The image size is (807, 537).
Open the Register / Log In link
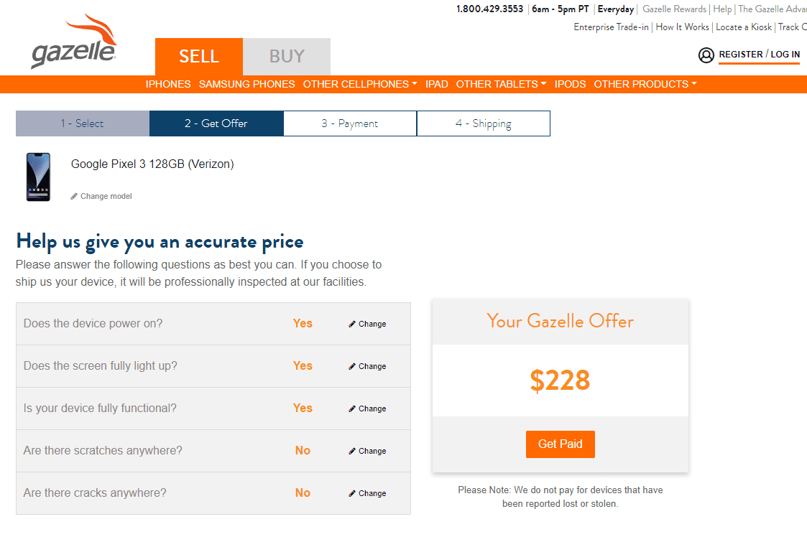click(x=759, y=55)
